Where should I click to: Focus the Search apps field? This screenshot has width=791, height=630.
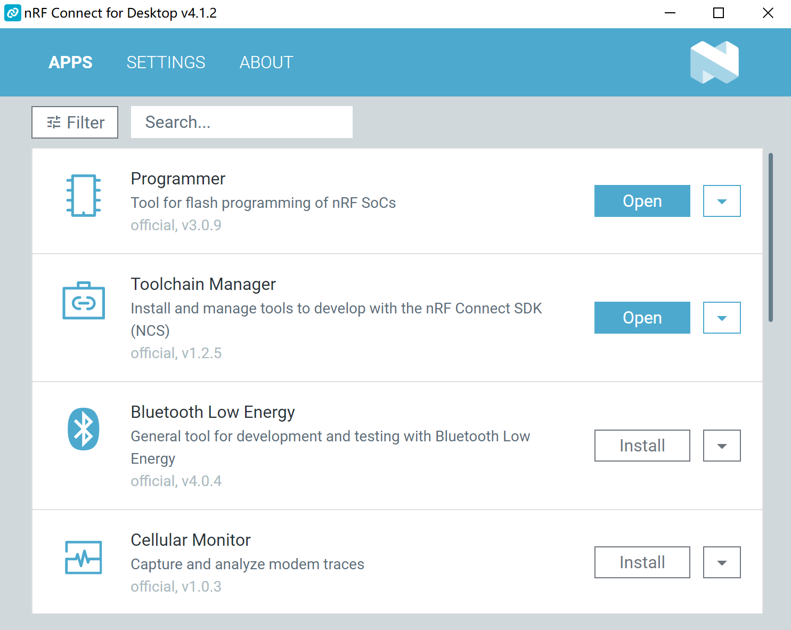[x=242, y=122]
